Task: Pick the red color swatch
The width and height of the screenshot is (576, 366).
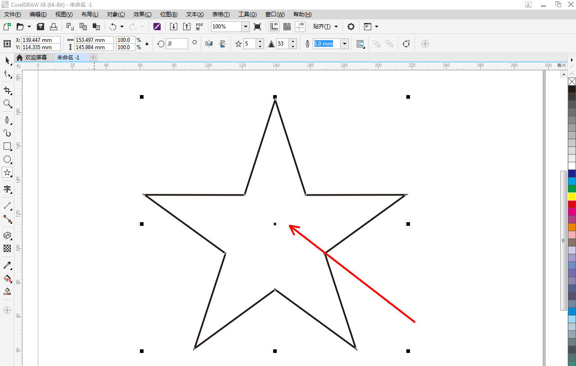Action: pos(572,204)
